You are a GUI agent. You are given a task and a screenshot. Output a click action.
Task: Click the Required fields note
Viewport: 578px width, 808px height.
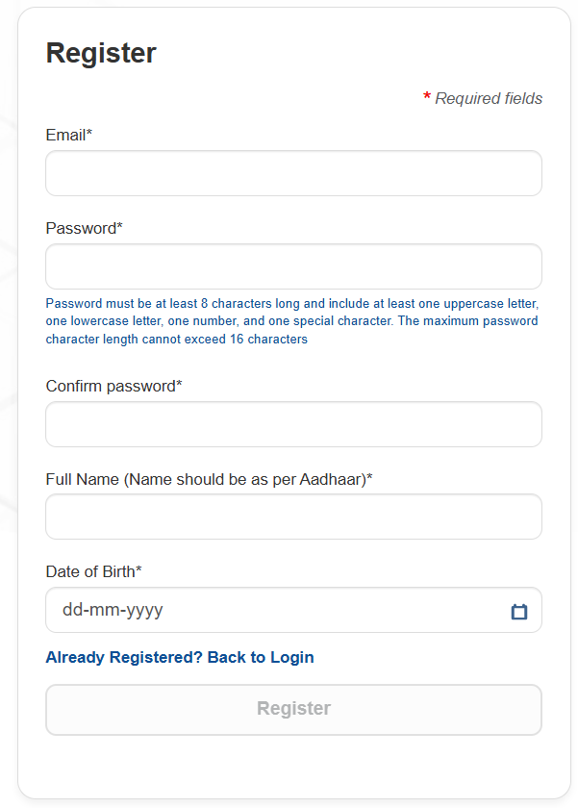489,99
